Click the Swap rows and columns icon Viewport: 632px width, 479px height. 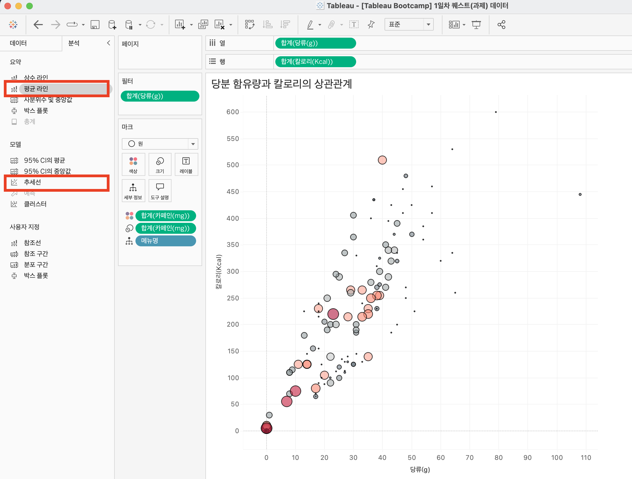click(x=249, y=25)
